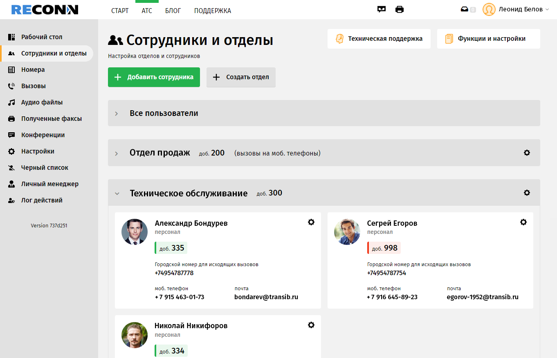
Task: Open settings gear for Александр Бондурев
Action: tap(311, 222)
